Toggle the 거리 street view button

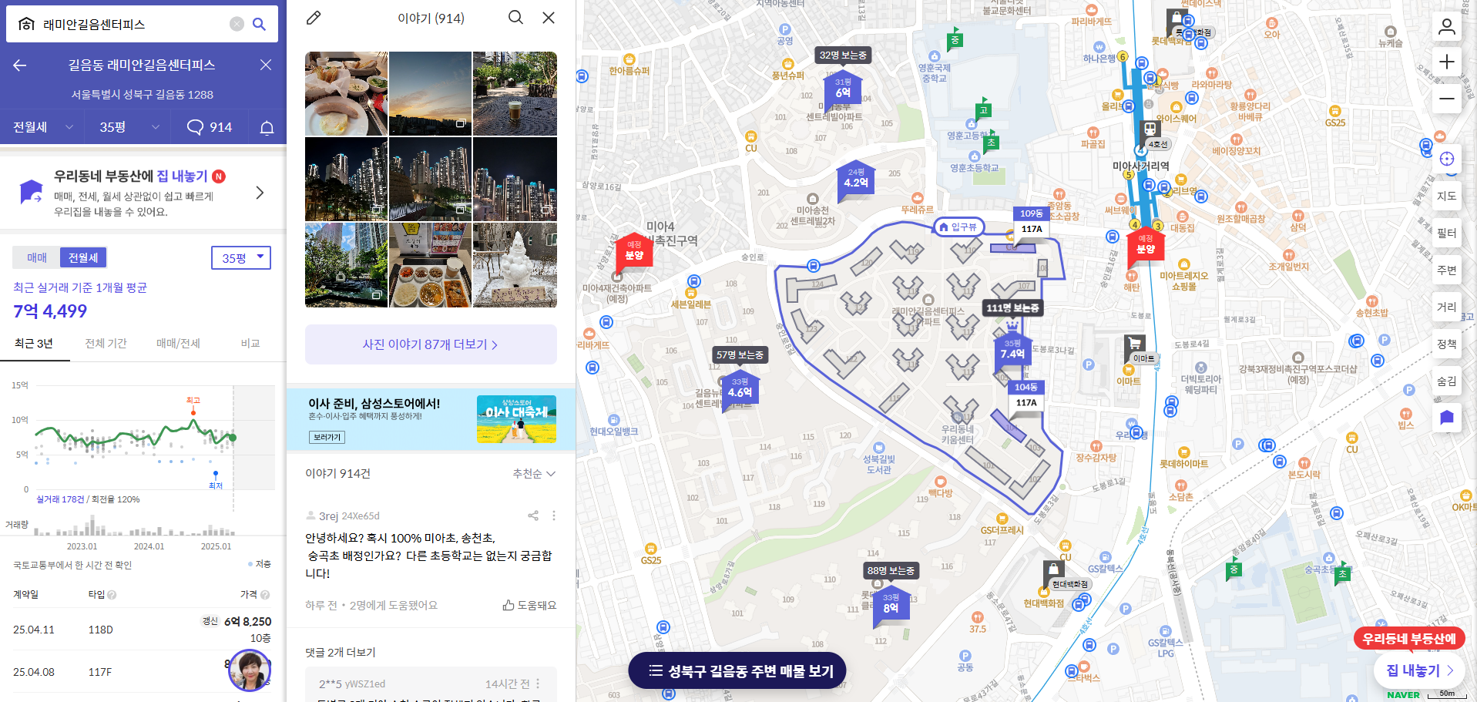pos(1447,307)
